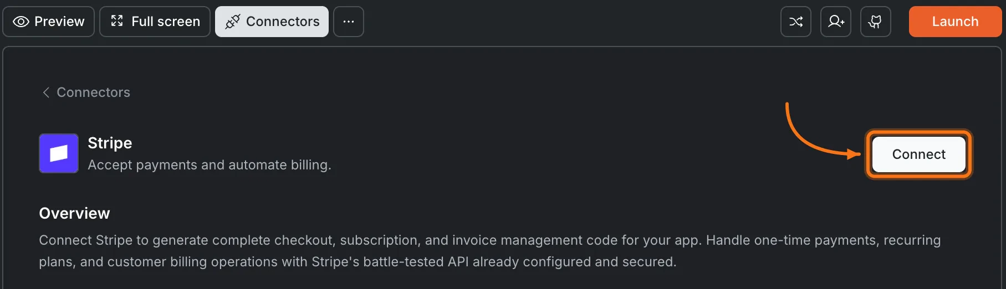This screenshot has height=289, width=1006.
Task: Click the expand arrows Full screen icon
Action: tap(117, 21)
